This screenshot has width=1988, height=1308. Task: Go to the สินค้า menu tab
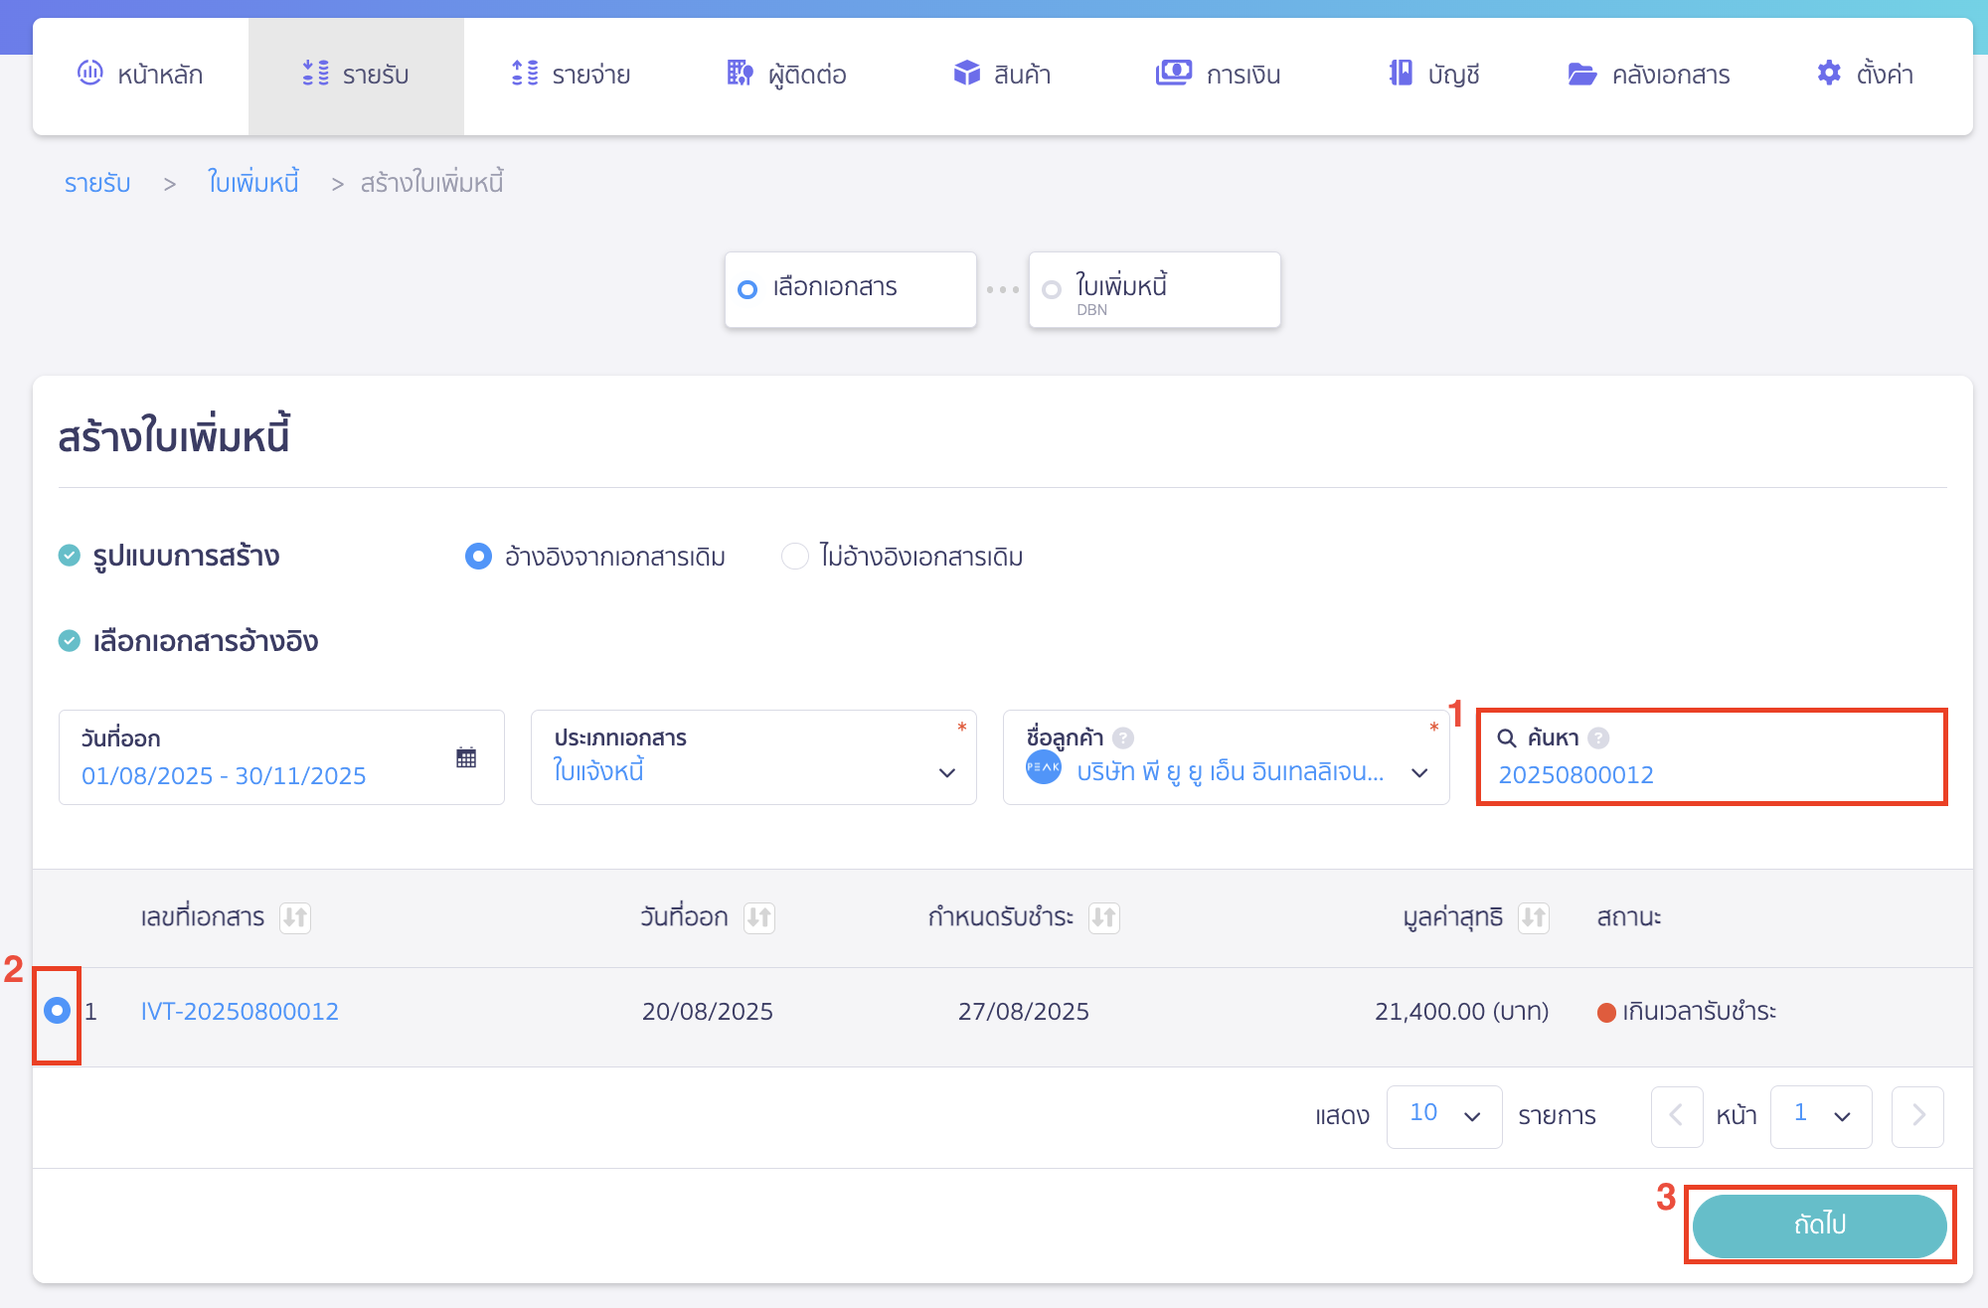[1002, 75]
